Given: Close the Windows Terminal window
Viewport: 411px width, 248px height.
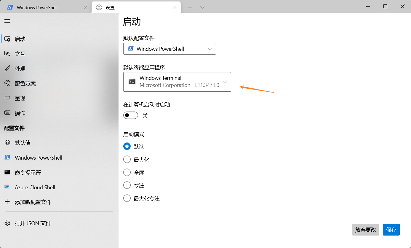Looking at the screenshot, I should [402, 7].
